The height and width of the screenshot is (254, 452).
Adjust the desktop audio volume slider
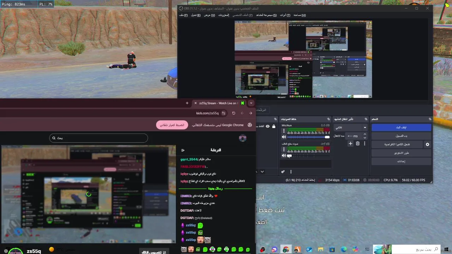(x=308, y=156)
